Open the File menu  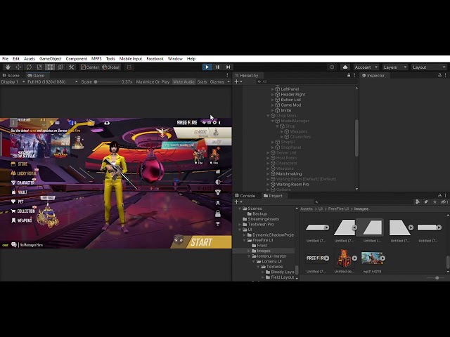click(5, 58)
